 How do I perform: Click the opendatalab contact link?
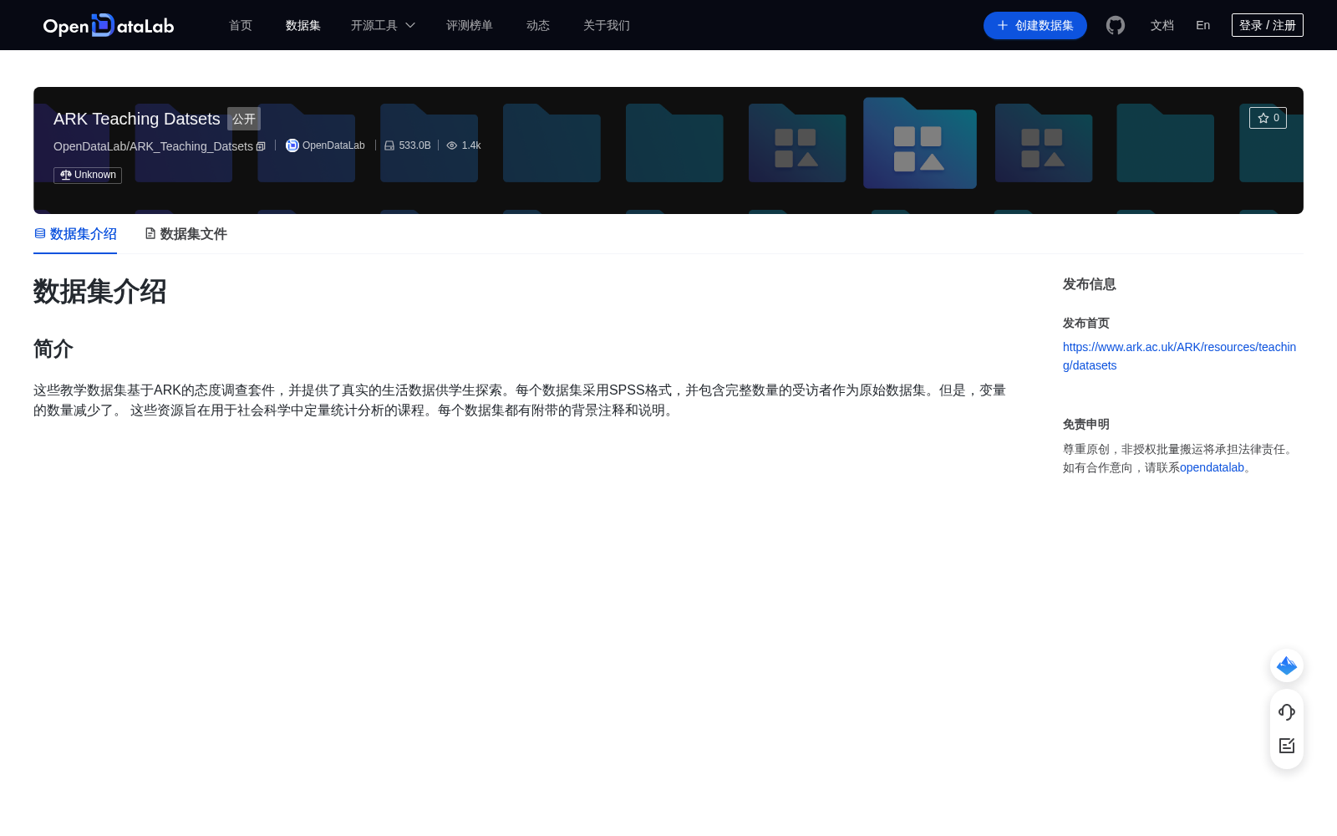point(1212,467)
